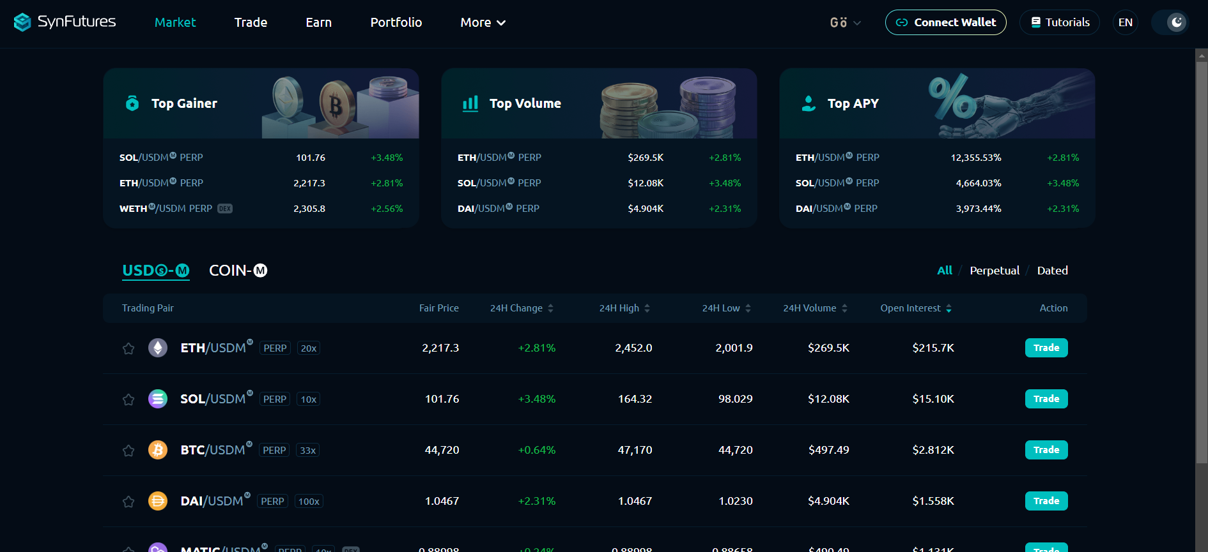Expand the More menu

[x=483, y=22]
